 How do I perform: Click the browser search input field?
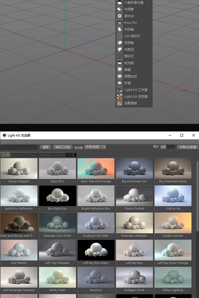click(x=19, y=147)
